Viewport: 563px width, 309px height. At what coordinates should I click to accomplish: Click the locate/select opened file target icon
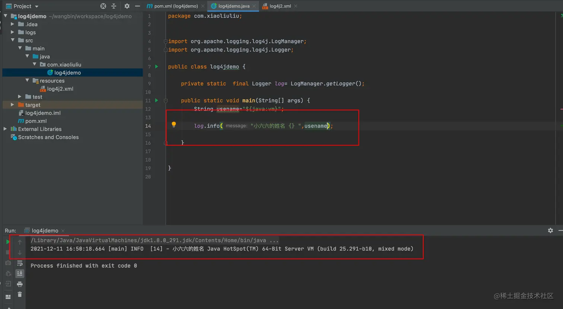coord(103,6)
